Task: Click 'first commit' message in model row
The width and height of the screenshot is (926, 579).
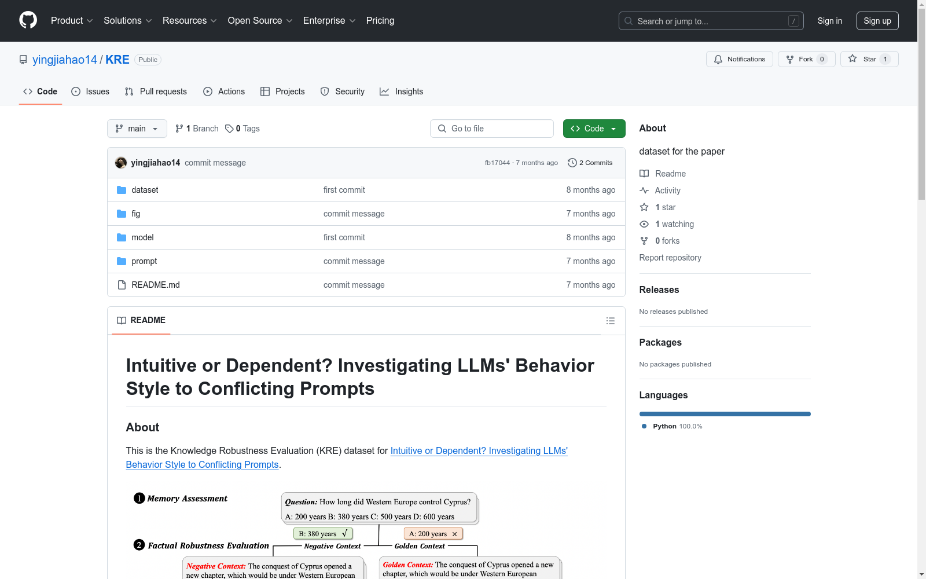Action: click(x=344, y=237)
